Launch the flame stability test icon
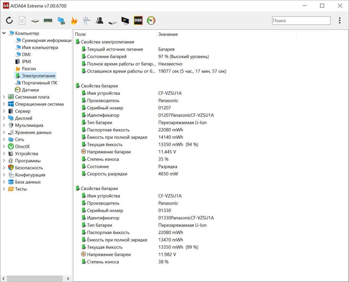349x282 pixels. click(74, 21)
